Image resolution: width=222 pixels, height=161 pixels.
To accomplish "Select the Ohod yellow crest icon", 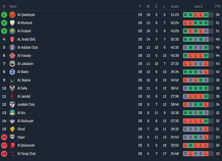I will click(12, 129).
